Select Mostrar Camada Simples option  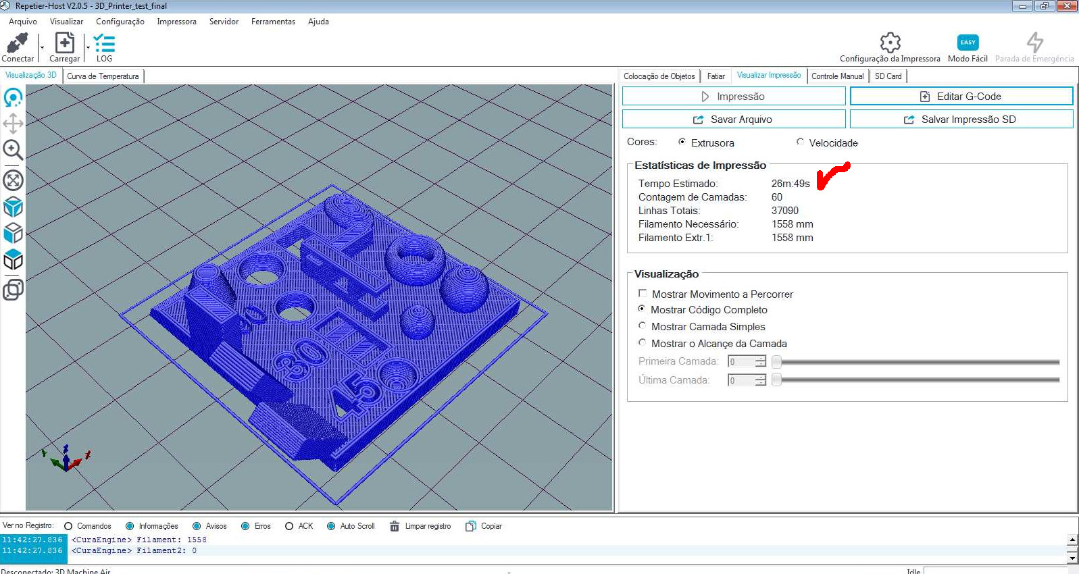[642, 325]
